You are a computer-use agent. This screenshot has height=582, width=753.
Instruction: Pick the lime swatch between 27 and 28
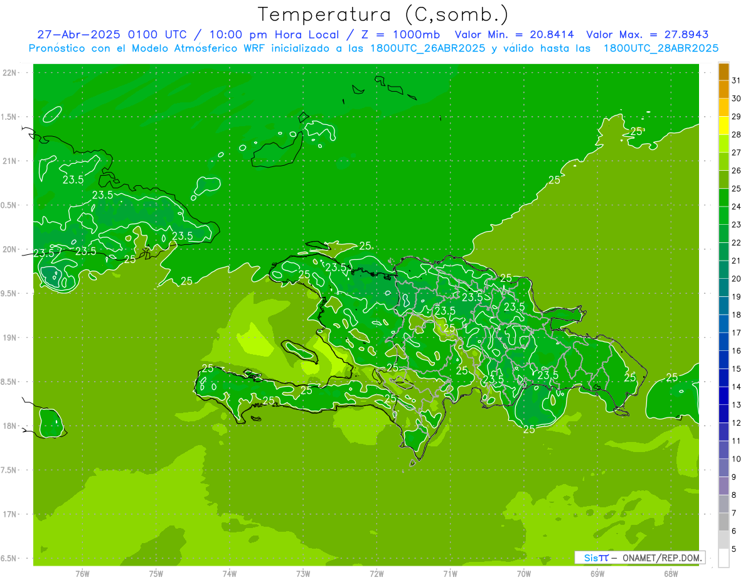pyautogui.click(x=724, y=144)
